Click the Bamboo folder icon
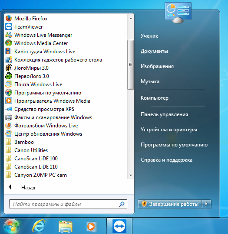 click(x=9, y=142)
